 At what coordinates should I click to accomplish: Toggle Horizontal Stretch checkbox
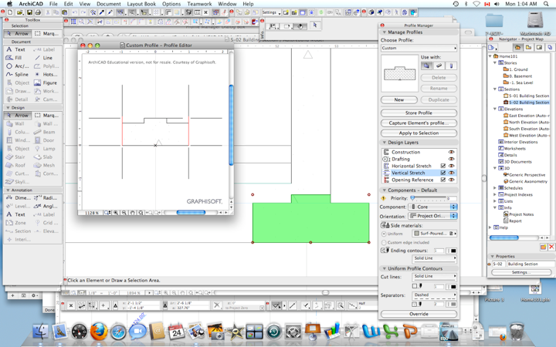click(x=442, y=166)
